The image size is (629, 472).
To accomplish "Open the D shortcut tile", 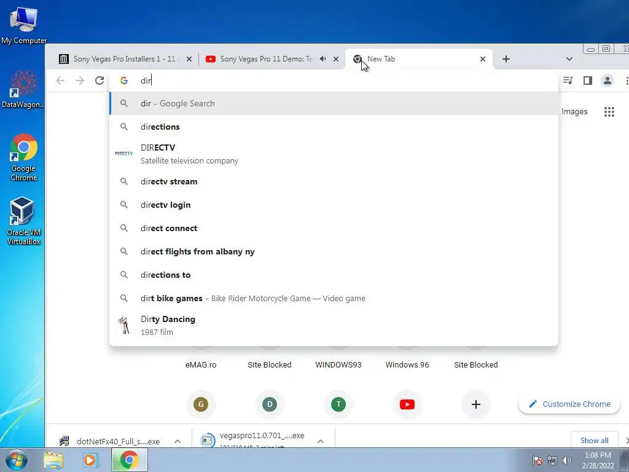I will [270, 404].
